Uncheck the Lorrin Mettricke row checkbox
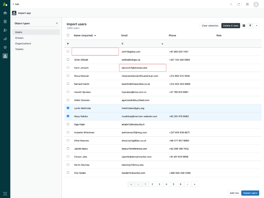The width and height of the screenshot is (264, 198). tap(68, 108)
